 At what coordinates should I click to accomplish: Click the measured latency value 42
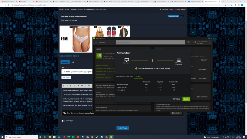pos(146,90)
